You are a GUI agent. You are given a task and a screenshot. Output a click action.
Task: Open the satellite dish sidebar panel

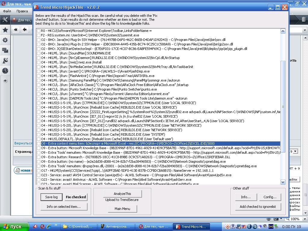5,60
